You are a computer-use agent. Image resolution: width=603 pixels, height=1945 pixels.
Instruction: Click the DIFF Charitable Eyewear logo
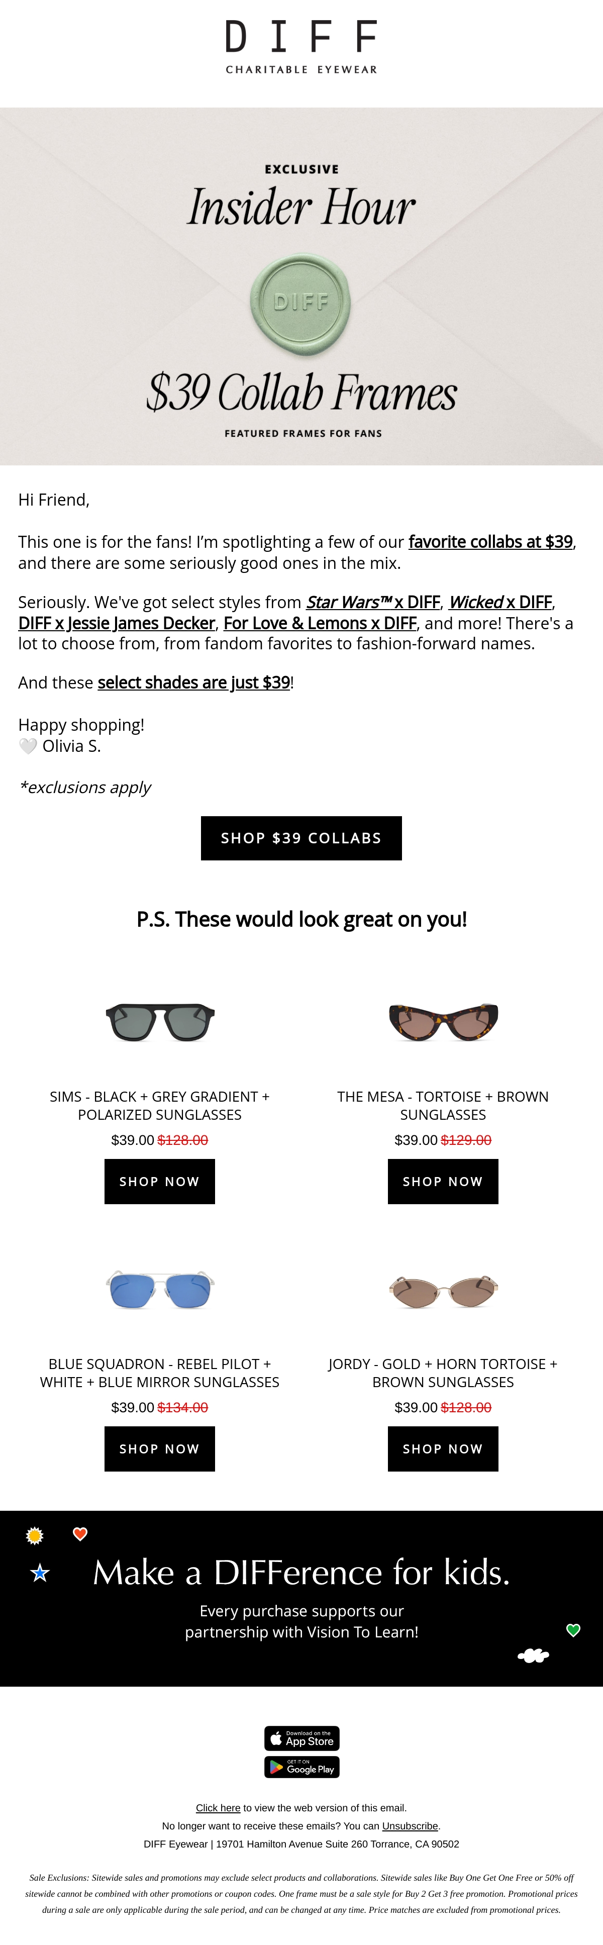tap(301, 47)
